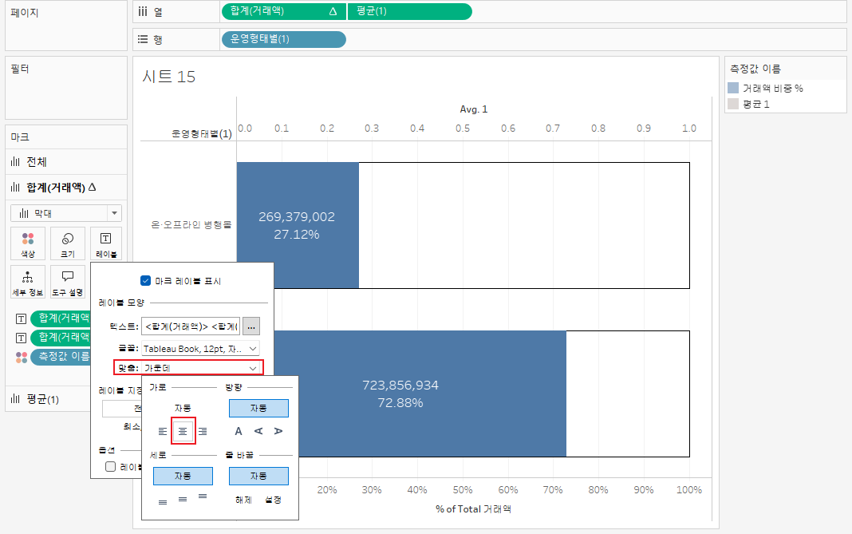Set 세로 vertical alignment to 자동
The height and width of the screenshot is (534, 852).
(x=183, y=476)
